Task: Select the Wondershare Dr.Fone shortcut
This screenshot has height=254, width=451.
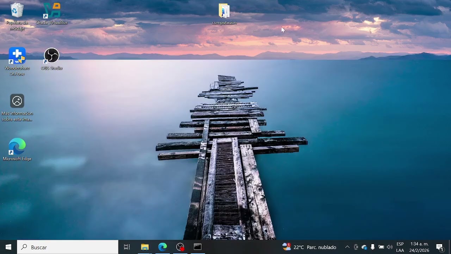Action: pos(17,62)
